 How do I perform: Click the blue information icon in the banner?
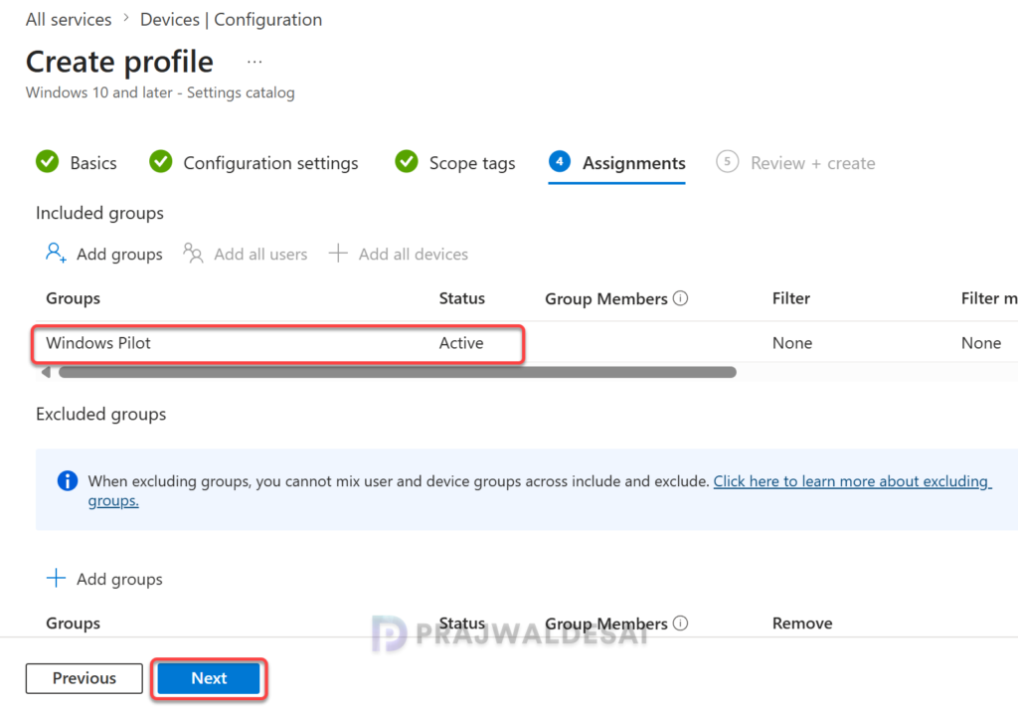point(68,480)
